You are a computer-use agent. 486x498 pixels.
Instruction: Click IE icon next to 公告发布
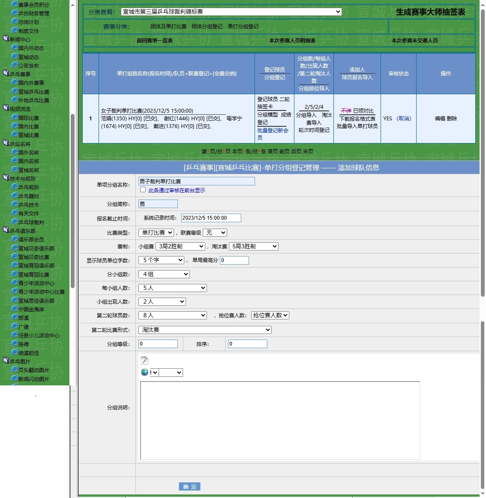coord(14,65)
